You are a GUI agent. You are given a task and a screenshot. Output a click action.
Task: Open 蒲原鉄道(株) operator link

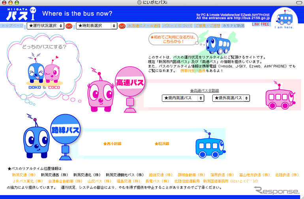point(222,175)
